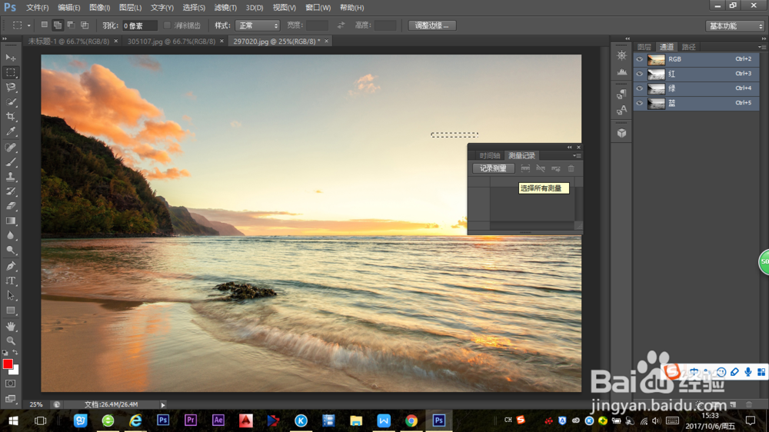Select the Gradient tool

point(10,221)
